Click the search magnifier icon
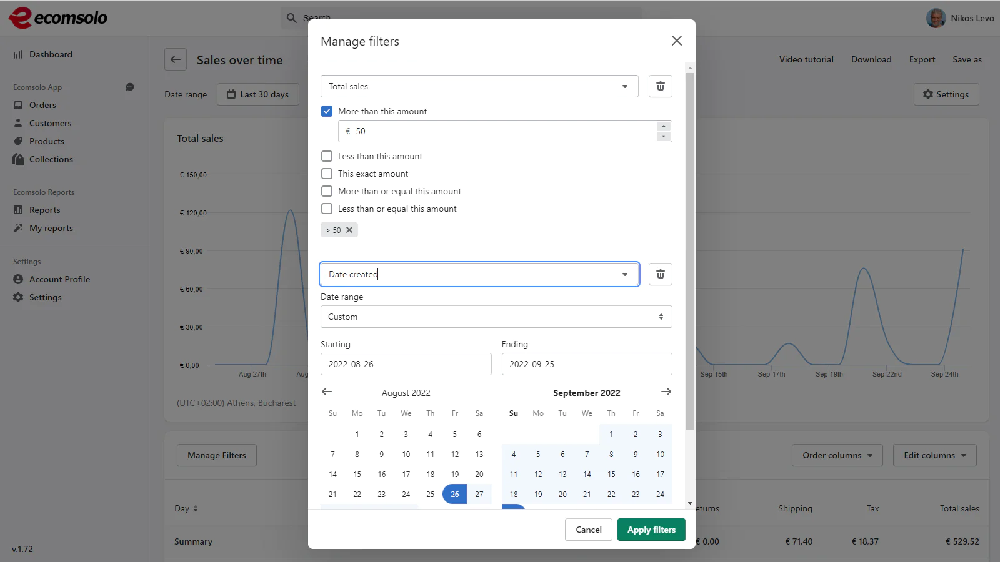Screen dimensions: 1000x562 click(291, 18)
